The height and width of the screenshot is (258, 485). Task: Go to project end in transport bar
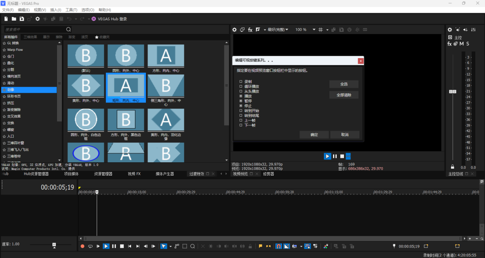coord(138,246)
